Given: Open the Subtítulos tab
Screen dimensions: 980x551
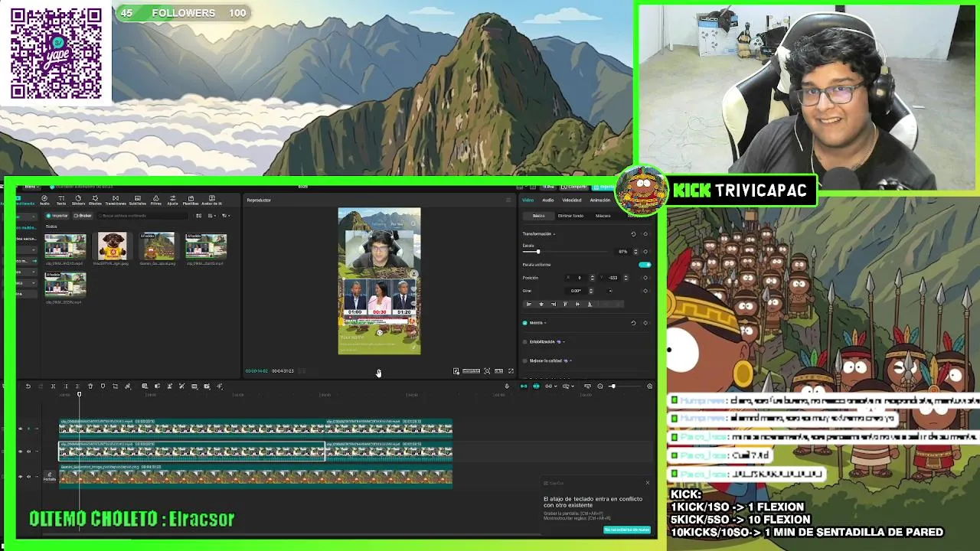Looking at the screenshot, I should pyautogui.click(x=138, y=200).
